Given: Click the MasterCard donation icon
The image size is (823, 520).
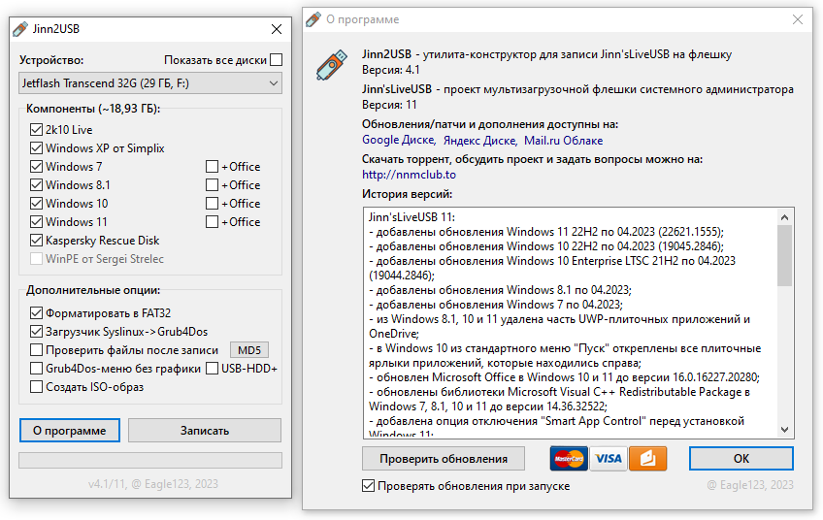Looking at the screenshot, I should tap(569, 459).
